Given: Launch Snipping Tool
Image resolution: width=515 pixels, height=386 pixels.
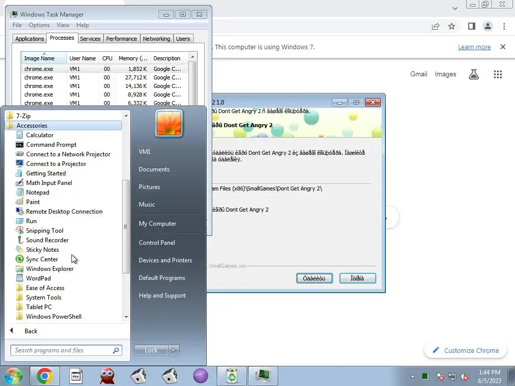Looking at the screenshot, I should click(x=44, y=230).
